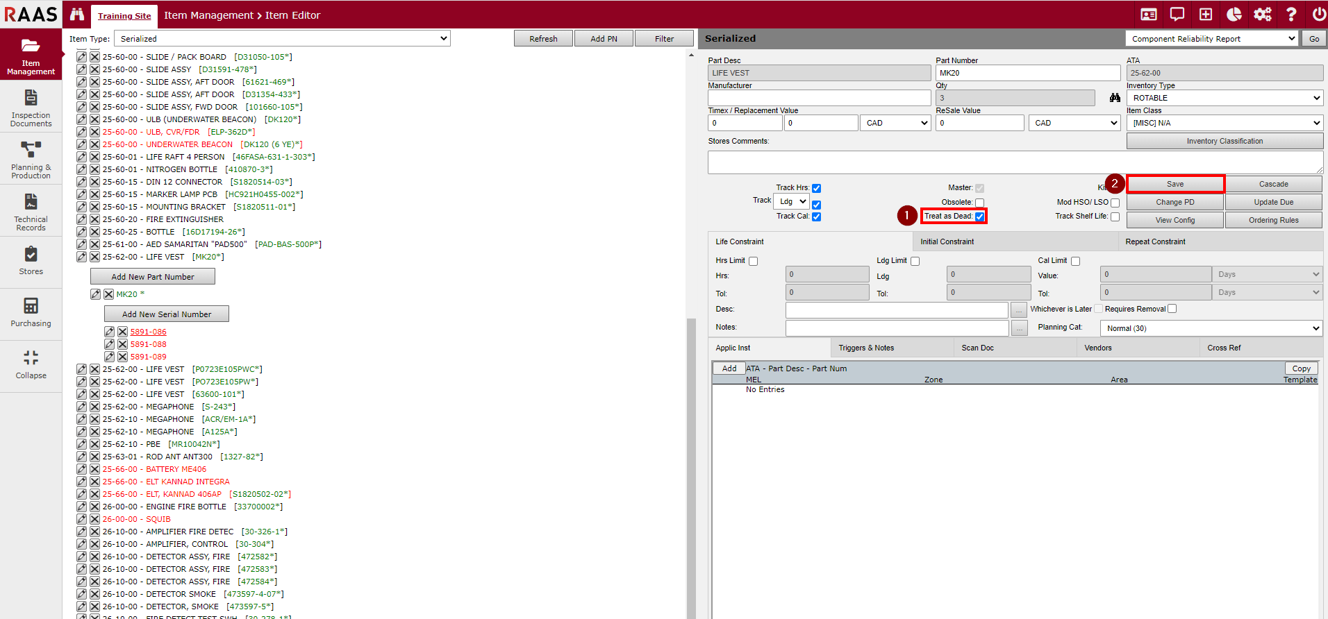
Task: Open the settings gears icon
Action: coord(1262,15)
